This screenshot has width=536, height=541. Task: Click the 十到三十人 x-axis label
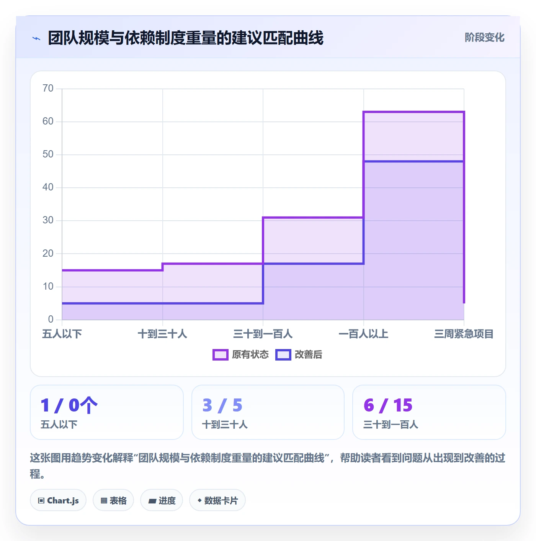coord(162,334)
